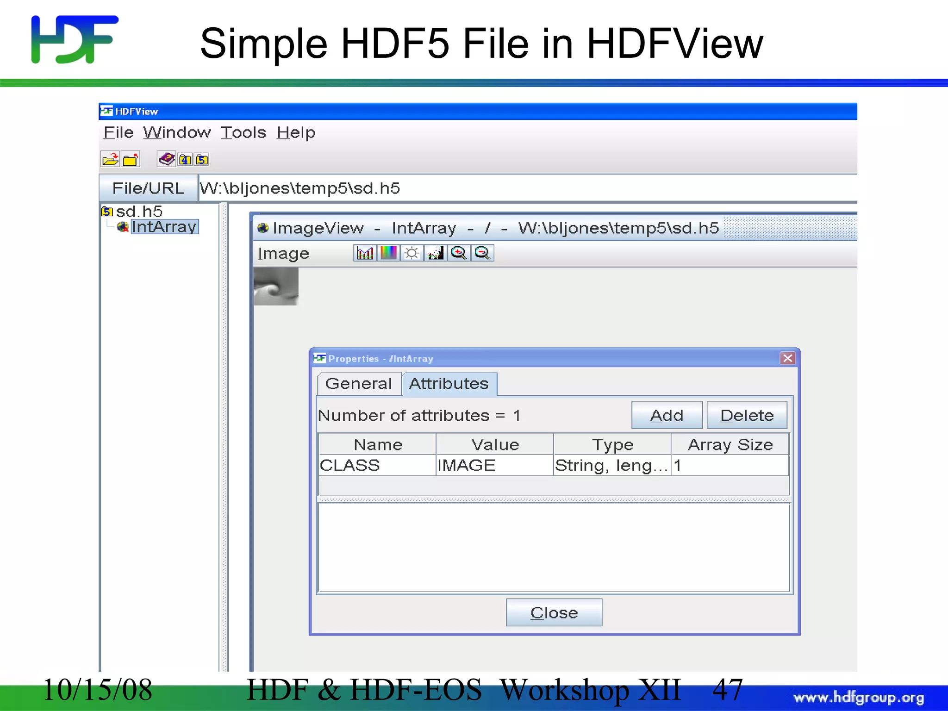Switch to the General tab
This screenshot has height=711, width=948.
tap(359, 384)
